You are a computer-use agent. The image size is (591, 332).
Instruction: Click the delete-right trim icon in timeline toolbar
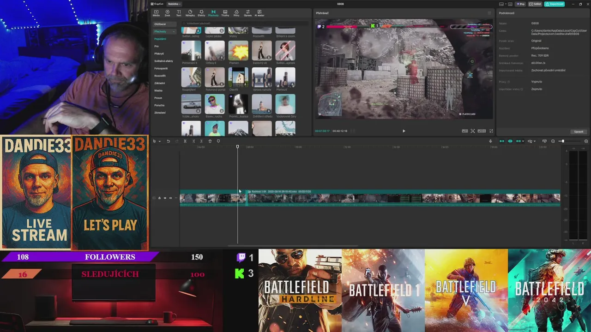(201, 141)
